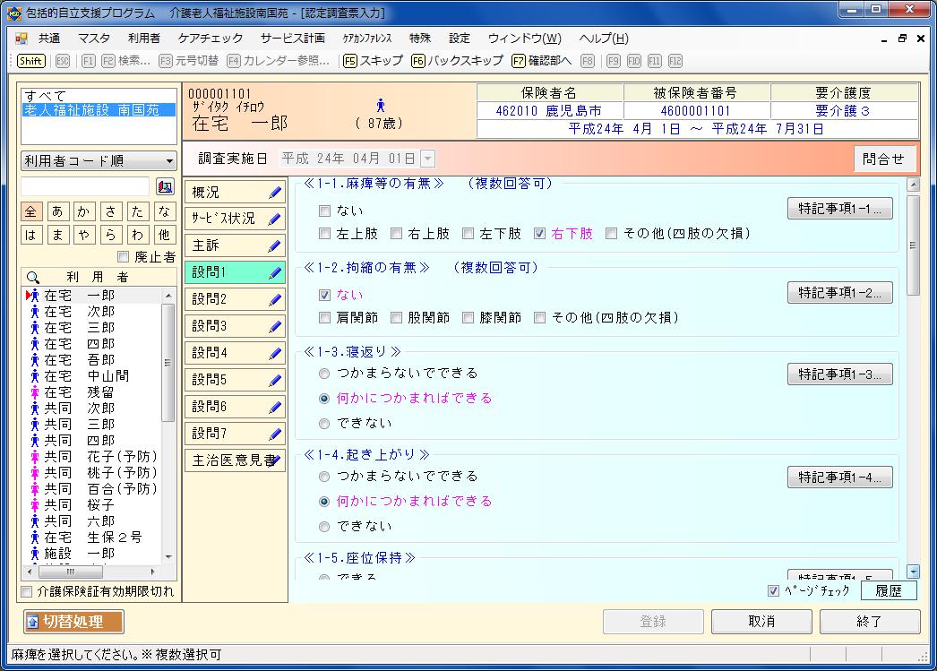Click the 特記事項1-1 button
Viewport: 937px width, 671px height.
coord(839,209)
